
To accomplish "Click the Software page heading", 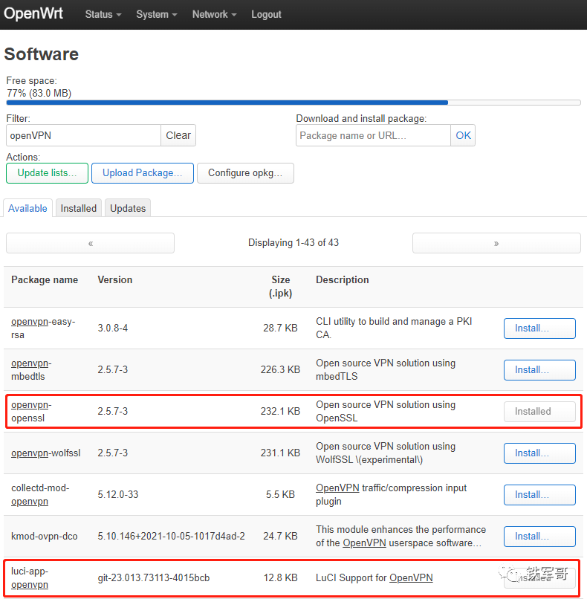I will [x=42, y=54].
